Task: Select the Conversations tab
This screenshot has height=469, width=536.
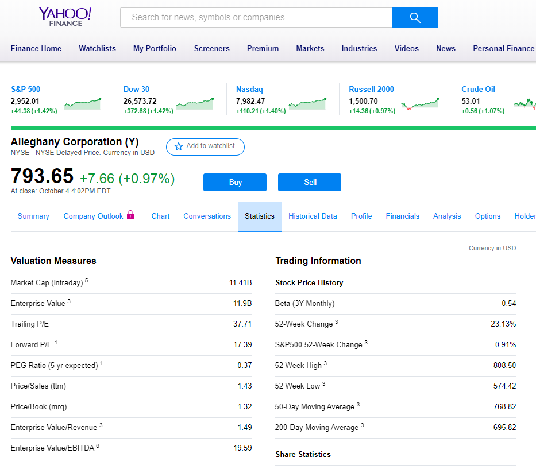Action: coord(207,216)
